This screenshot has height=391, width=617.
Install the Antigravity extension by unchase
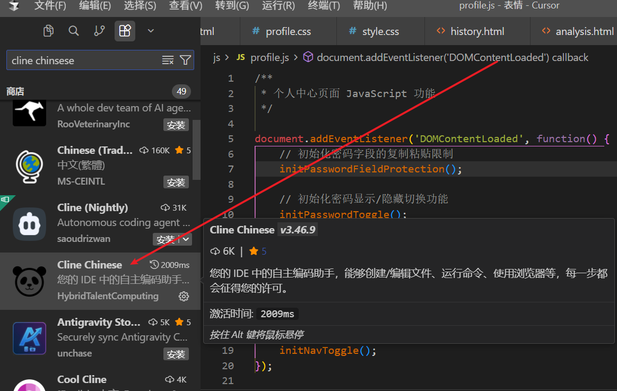pos(176,354)
